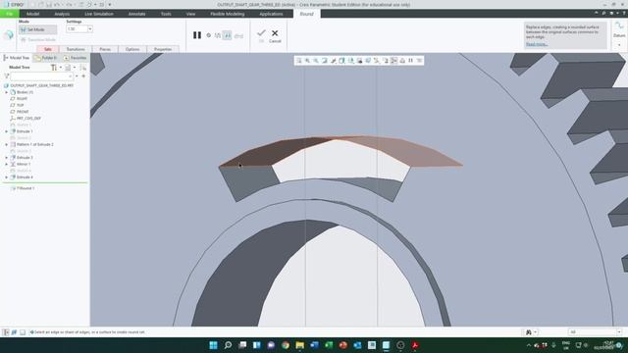Expand the Mirror 1 feature node
628x353 pixels.
coord(7,164)
